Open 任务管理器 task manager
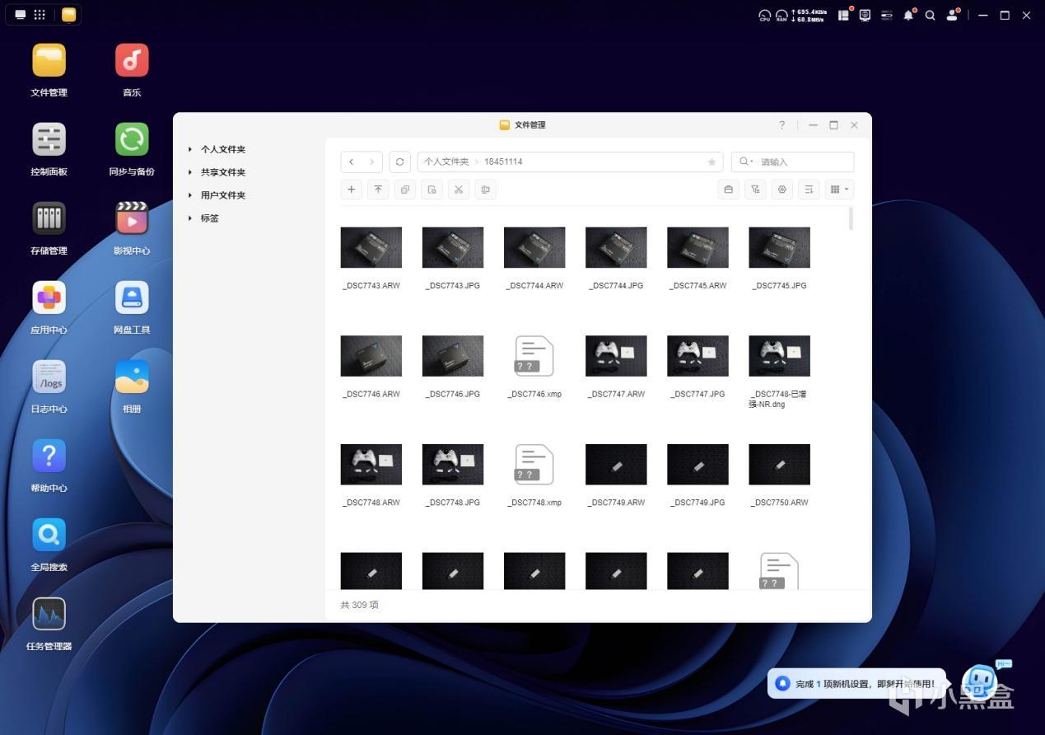 tap(49, 615)
